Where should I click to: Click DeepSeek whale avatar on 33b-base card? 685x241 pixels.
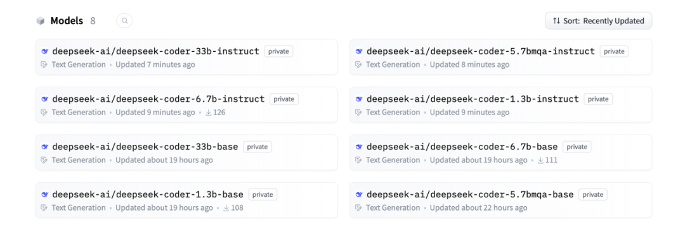(44, 147)
